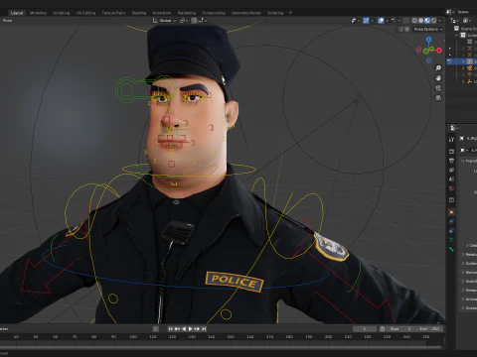Jump to the end frame of timeline
Screen dimensions: 477x357
coord(204,329)
